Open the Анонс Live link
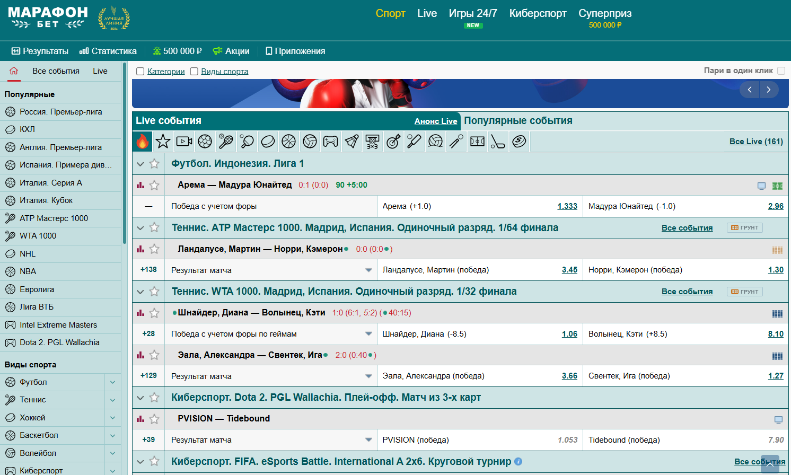 pyautogui.click(x=436, y=121)
